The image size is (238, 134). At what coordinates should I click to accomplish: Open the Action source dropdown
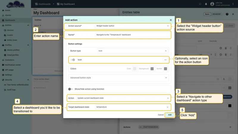[132, 26]
